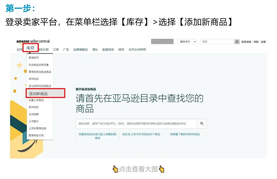The width and height of the screenshot is (277, 179).
Task: Open the 简体中文 language dropdown
Action: tap(187, 42)
